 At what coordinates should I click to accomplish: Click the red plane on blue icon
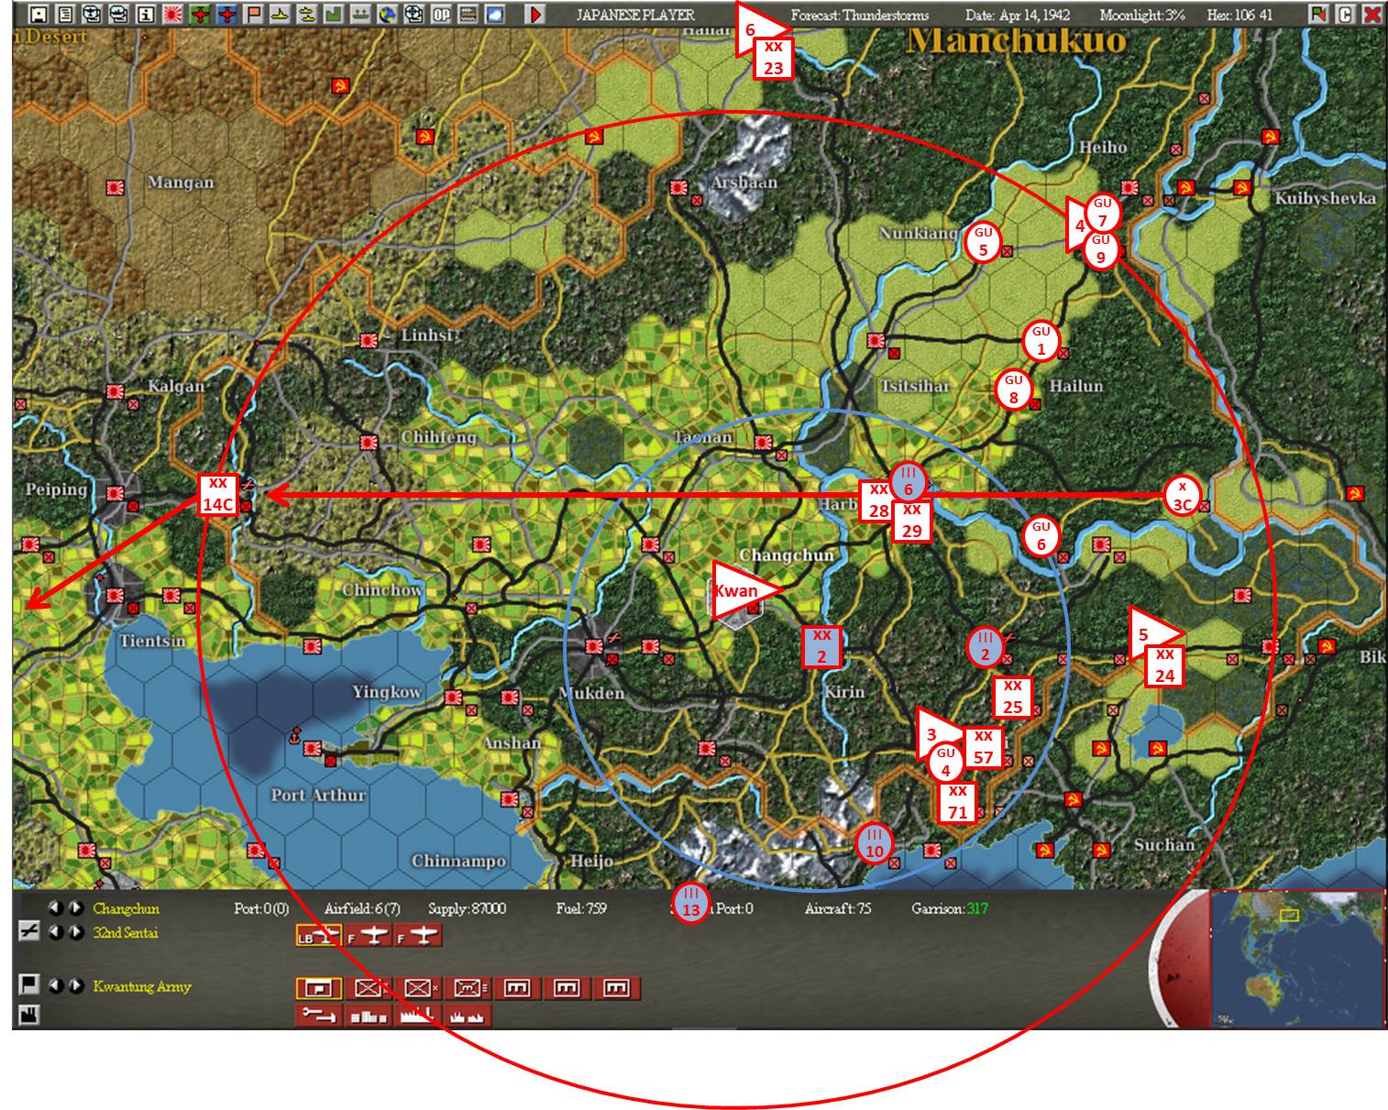[226, 14]
